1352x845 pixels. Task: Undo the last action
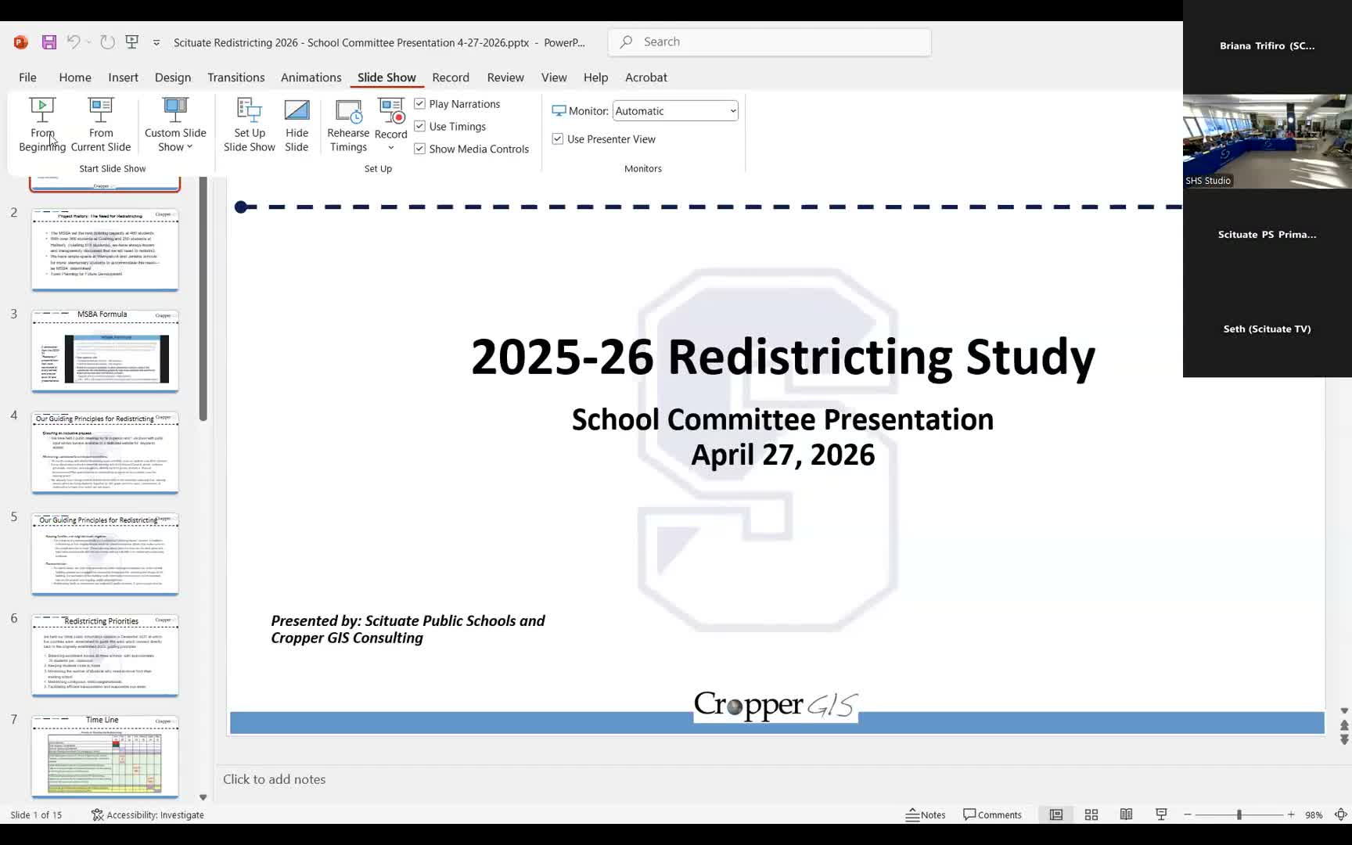pyautogui.click(x=74, y=42)
